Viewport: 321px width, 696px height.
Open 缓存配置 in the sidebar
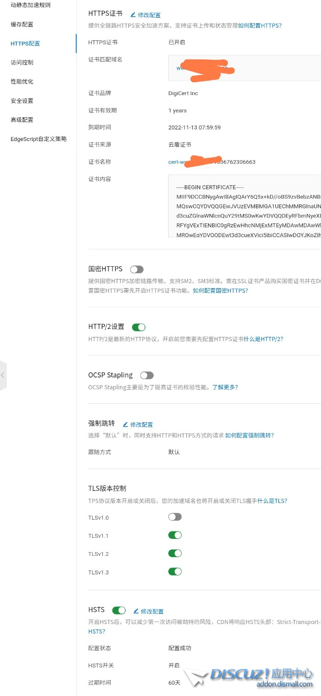(22, 25)
